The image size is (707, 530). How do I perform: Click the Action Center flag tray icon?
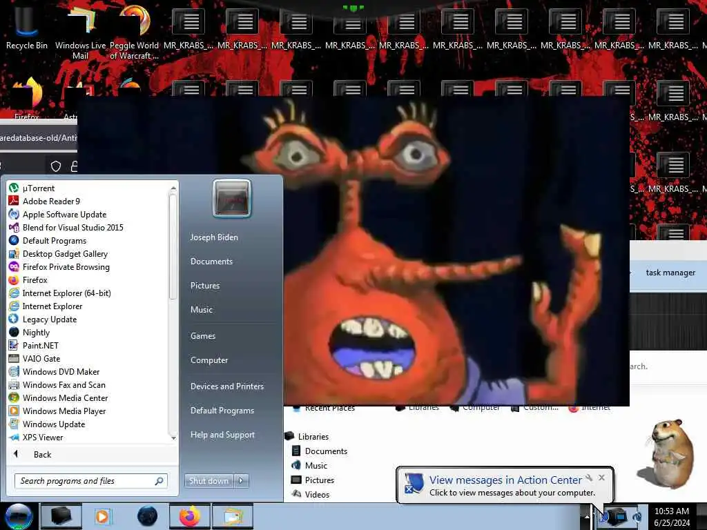603,517
